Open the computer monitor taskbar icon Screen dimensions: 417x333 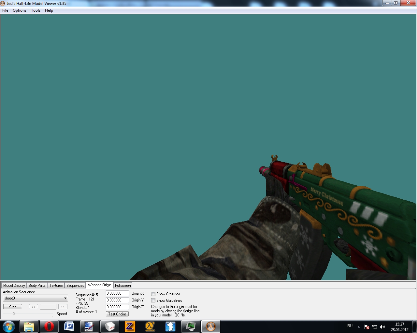(190, 326)
